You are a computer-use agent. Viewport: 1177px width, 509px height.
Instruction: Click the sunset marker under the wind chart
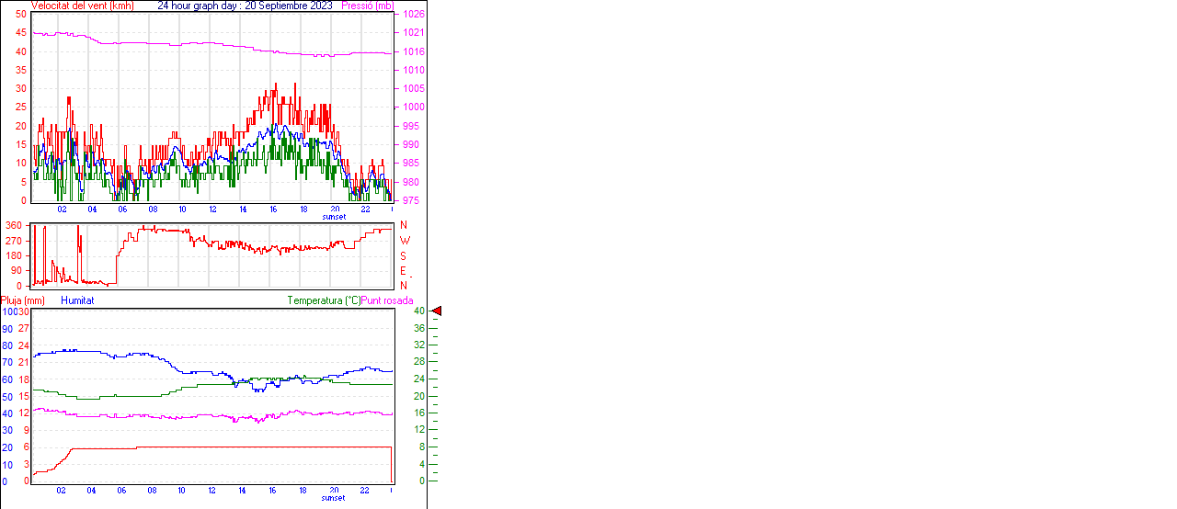click(334, 217)
